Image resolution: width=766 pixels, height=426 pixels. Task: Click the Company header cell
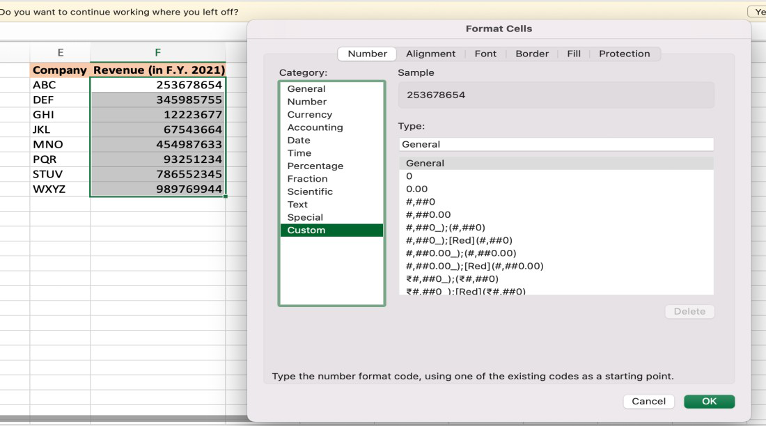[x=60, y=70]
